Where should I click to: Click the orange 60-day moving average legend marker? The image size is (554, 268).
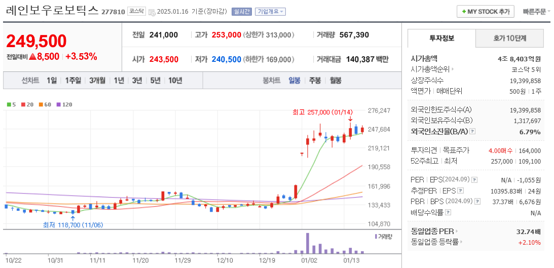tap(40, 104)
